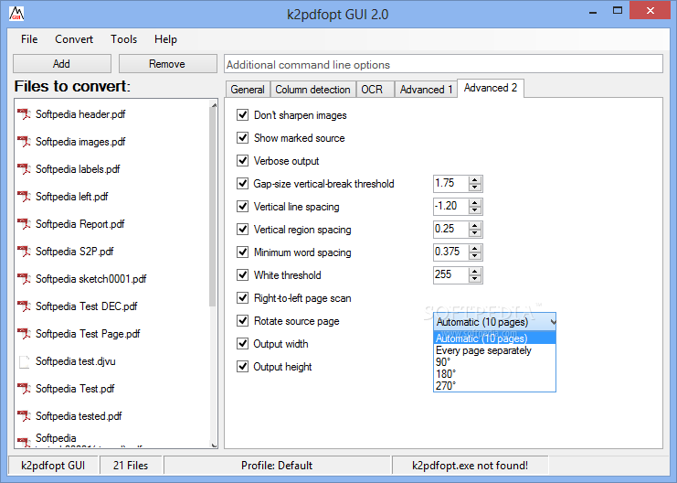Uncheck the White threshold checkbox
The width and height of the screenshot is (677, 483).
coord(243,275)
